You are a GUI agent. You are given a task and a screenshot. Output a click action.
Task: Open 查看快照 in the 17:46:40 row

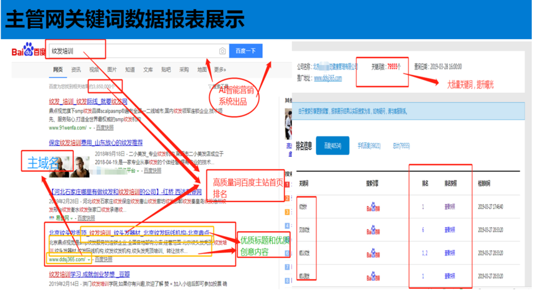[449, 206]
